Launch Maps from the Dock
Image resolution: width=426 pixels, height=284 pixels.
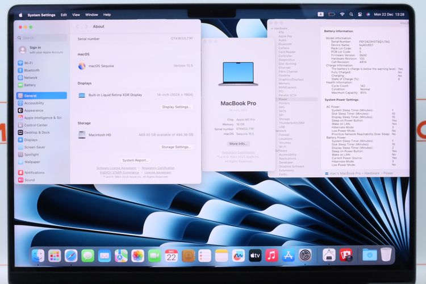click(x=121, y=256)
